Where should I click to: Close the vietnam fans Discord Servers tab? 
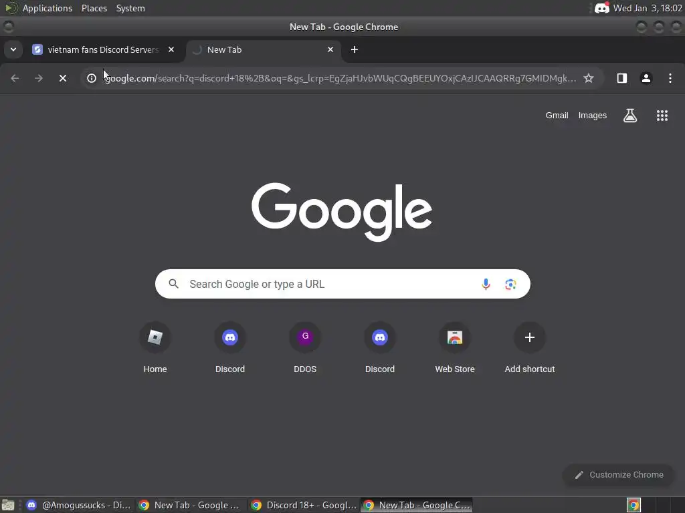pyautogui.click(x=171, y=49)
